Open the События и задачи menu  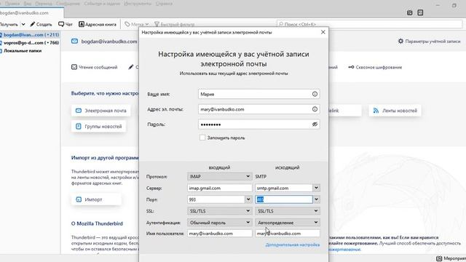click(x=102, y=4)
